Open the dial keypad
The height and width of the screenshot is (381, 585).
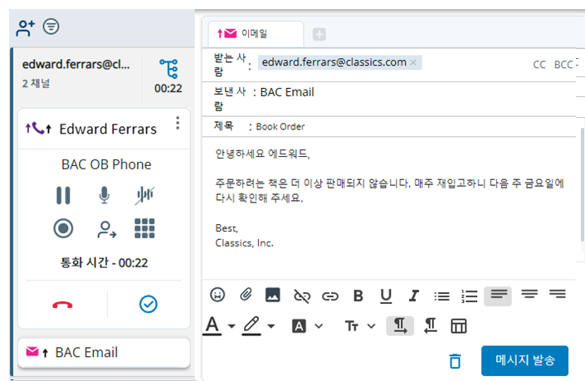point(144,228)
